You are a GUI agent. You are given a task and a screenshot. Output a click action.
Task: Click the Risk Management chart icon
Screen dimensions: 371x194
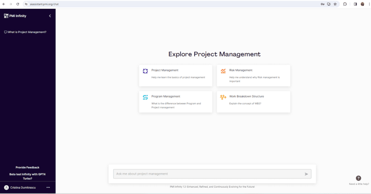pos(223,71)
